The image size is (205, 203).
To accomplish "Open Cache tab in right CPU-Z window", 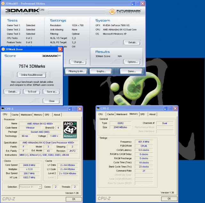I will [111, 114].
